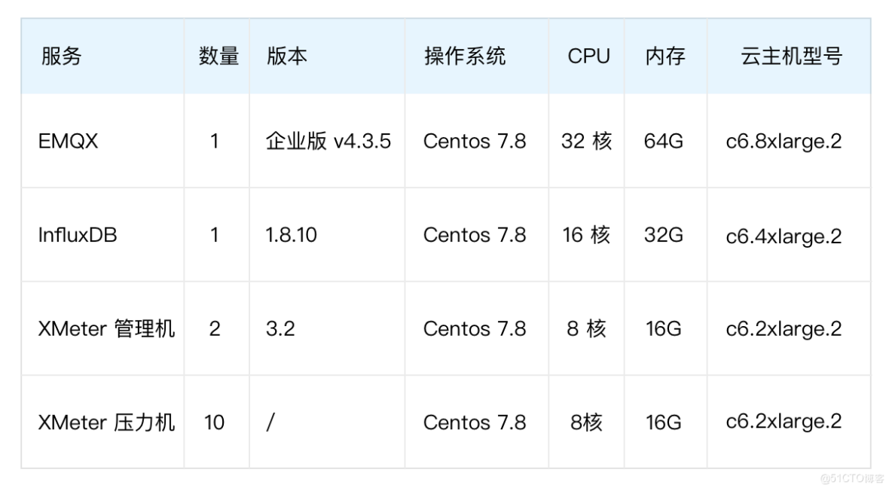The image size is (892, 491).
Task: Click the c6.4xlarge.2 instance type cell
Action: 784,235
